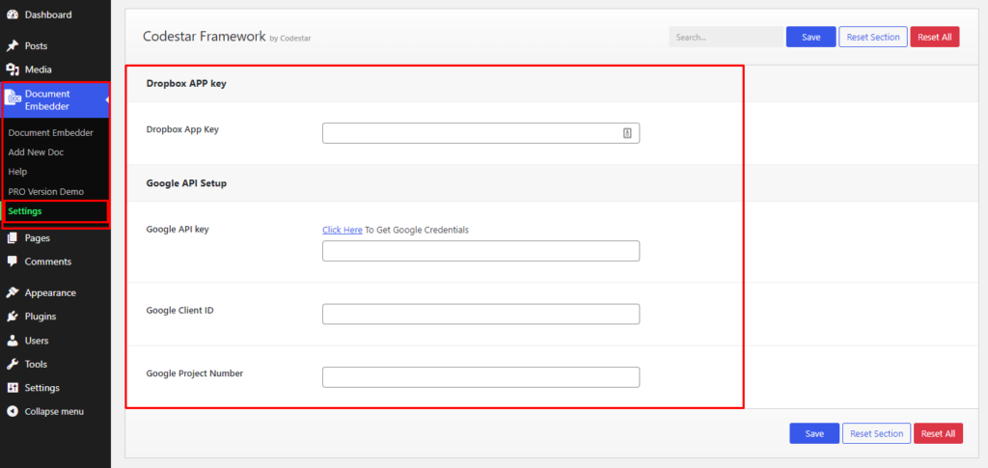Focus the Google Project Number input
Viewport: 988px width, 468px height.
click(480, 376)
